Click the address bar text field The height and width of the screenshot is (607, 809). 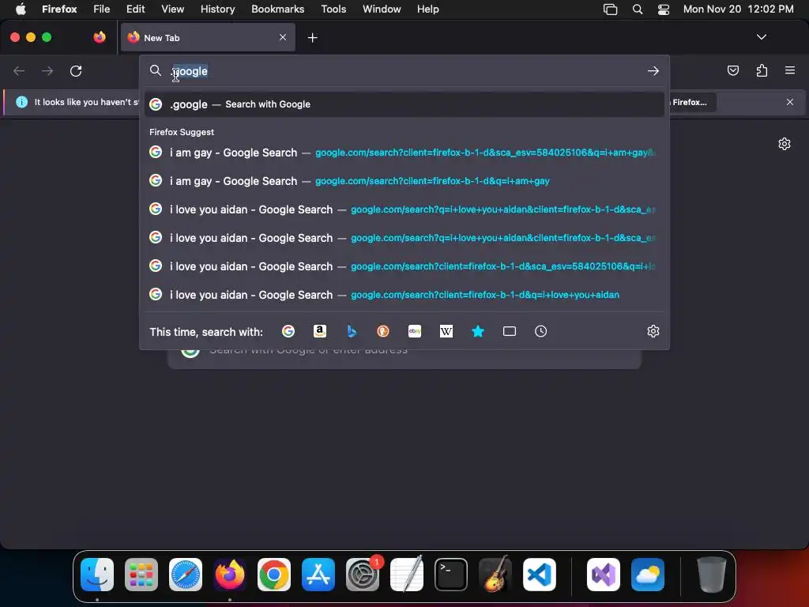pyautogui.click(x=404, y=71)
